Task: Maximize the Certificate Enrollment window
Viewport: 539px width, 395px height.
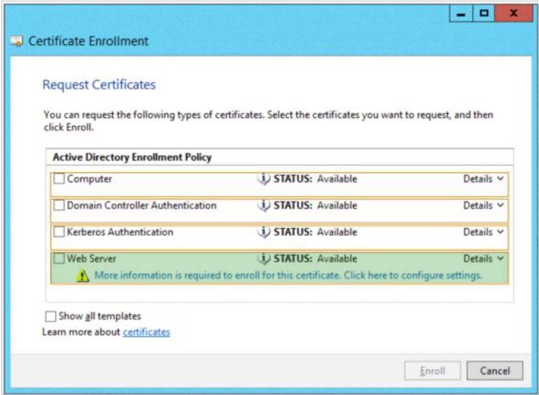Action: [x=484, y=14]
